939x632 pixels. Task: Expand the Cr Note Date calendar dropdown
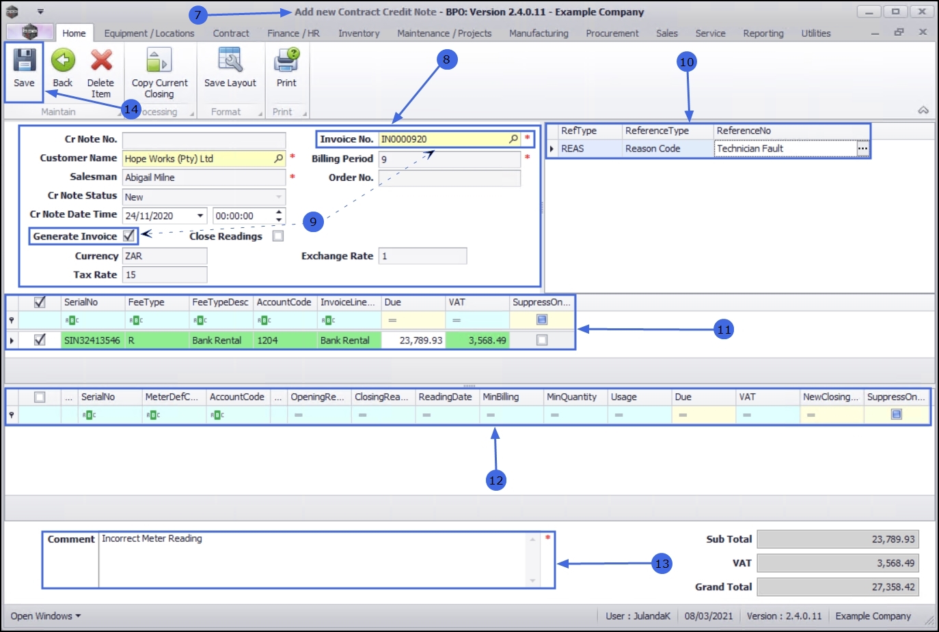200,216
